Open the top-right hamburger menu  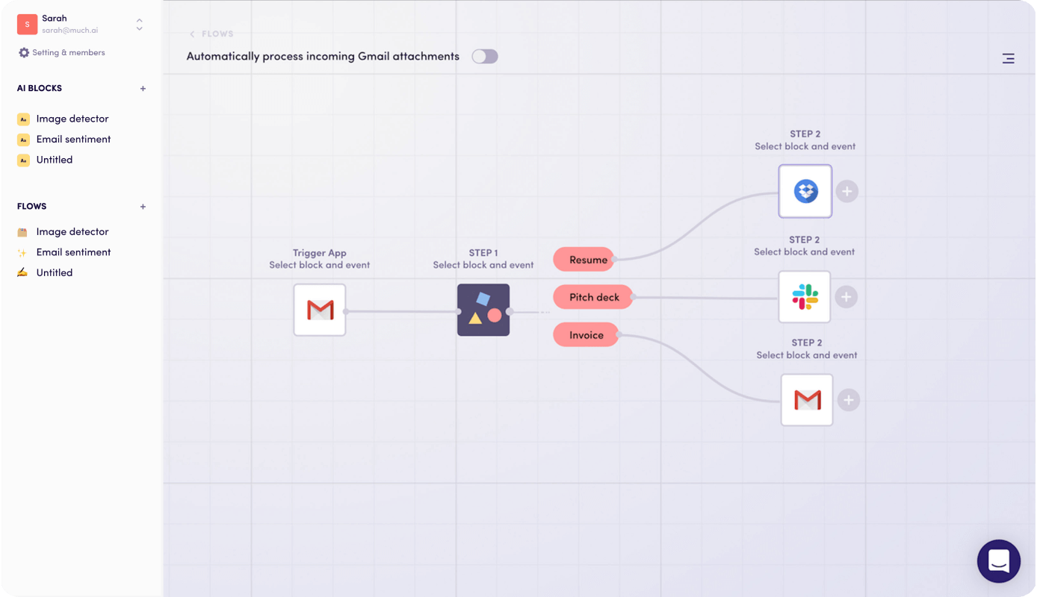(x=1008, y=57)
